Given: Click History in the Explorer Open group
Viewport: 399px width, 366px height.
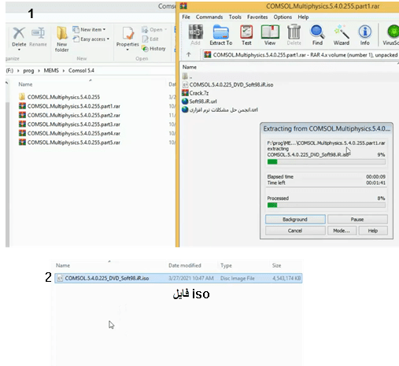Looking at the screenshot, I should click(x=153, y=49).
